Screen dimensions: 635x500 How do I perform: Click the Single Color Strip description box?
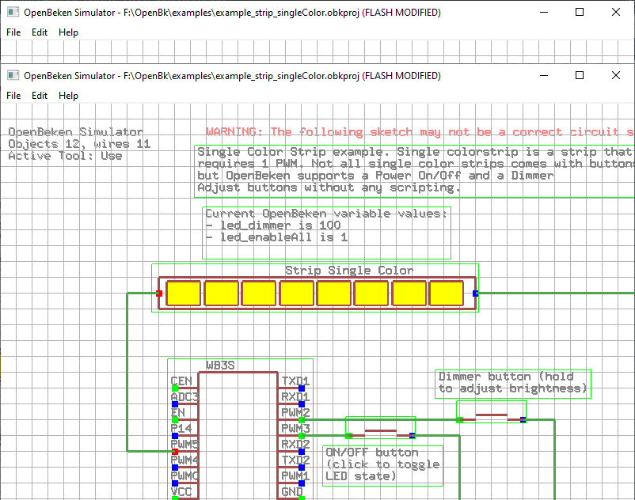(x=414, y=172)
